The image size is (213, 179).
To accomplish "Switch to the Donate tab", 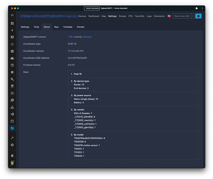I will tap(80, 27).
